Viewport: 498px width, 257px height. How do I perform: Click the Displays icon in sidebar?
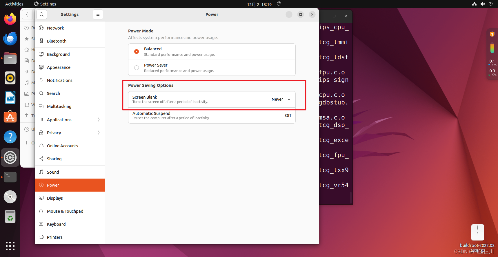[41, 198]
